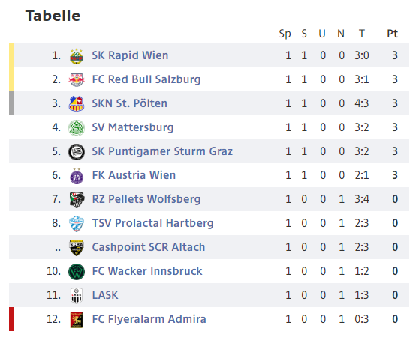Click the Sturm Graz black circular logo
The width and height of the screenshot is (419, 337).
click(77, 151)
